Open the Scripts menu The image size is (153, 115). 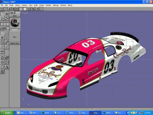41,5
